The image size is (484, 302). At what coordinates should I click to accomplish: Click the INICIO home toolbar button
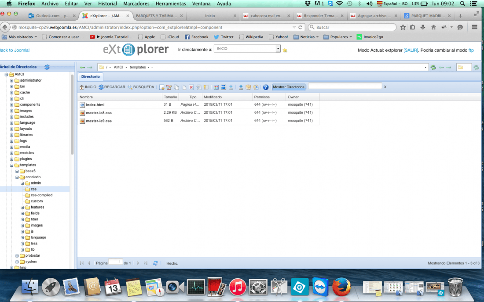coord(88,87)
